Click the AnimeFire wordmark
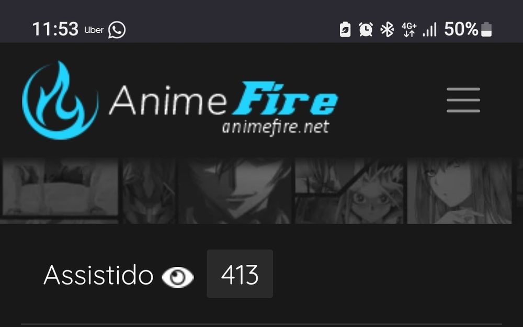Viewport: 523px width, 327px height. (x=223, y=99)
